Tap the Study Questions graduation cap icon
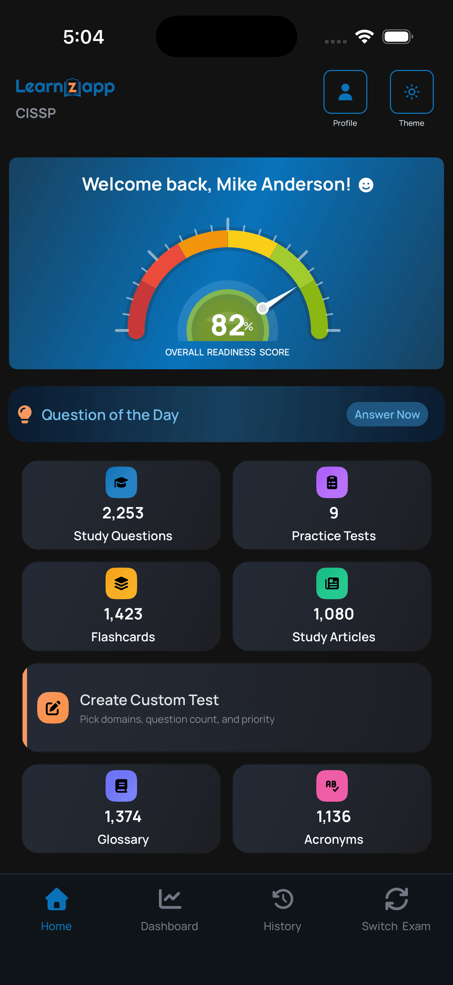This screenshot has height=985, width=453. [121, 482]
